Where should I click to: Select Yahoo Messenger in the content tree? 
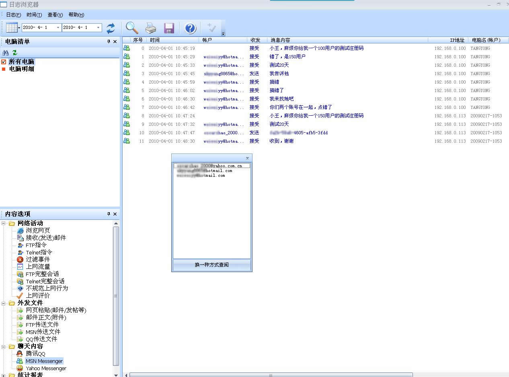pyautogui.click(x=46, y=368)
